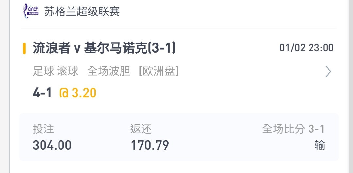Select the 304.00 stake amount
This screenshot has width=353, height=173.
tap(52, 145)
